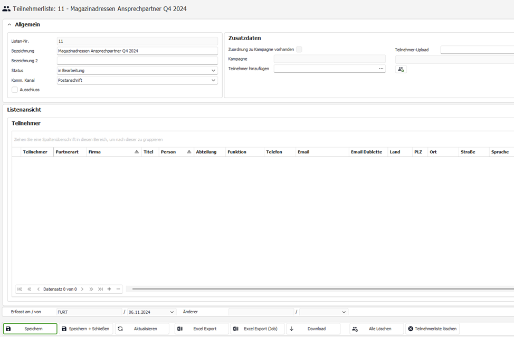Toggle Zuordnung zu Kampagne vorhanden checkbox

click(299, 50)
